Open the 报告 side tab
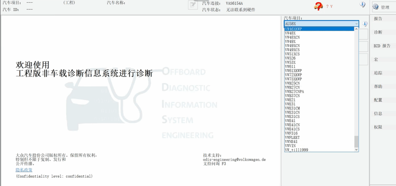The image size is (396, 186). tap(378, 19)
